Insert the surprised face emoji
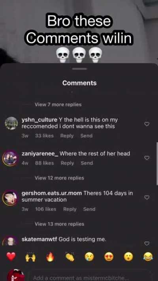Viewport: 158px width, 281px height. [x=128, y=257]
